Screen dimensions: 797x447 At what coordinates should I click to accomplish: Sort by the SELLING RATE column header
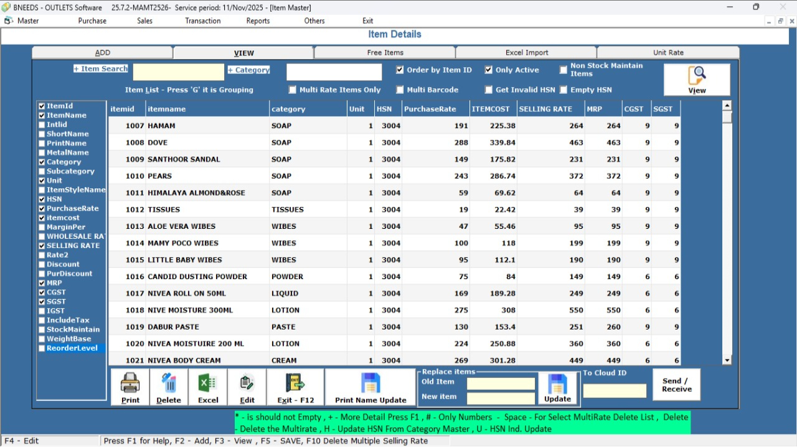(x=545, y=109)
